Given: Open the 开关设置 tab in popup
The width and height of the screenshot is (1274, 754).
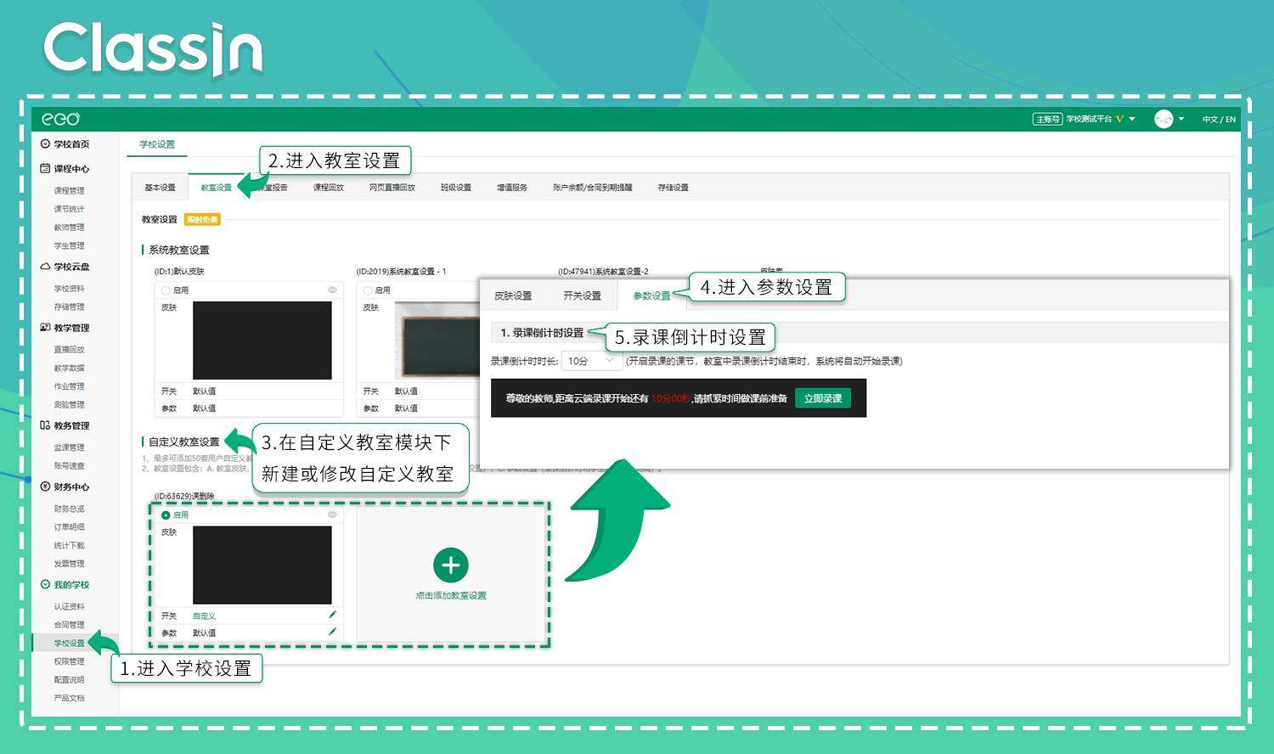Looking at the screenshot, I should (582, 295).
